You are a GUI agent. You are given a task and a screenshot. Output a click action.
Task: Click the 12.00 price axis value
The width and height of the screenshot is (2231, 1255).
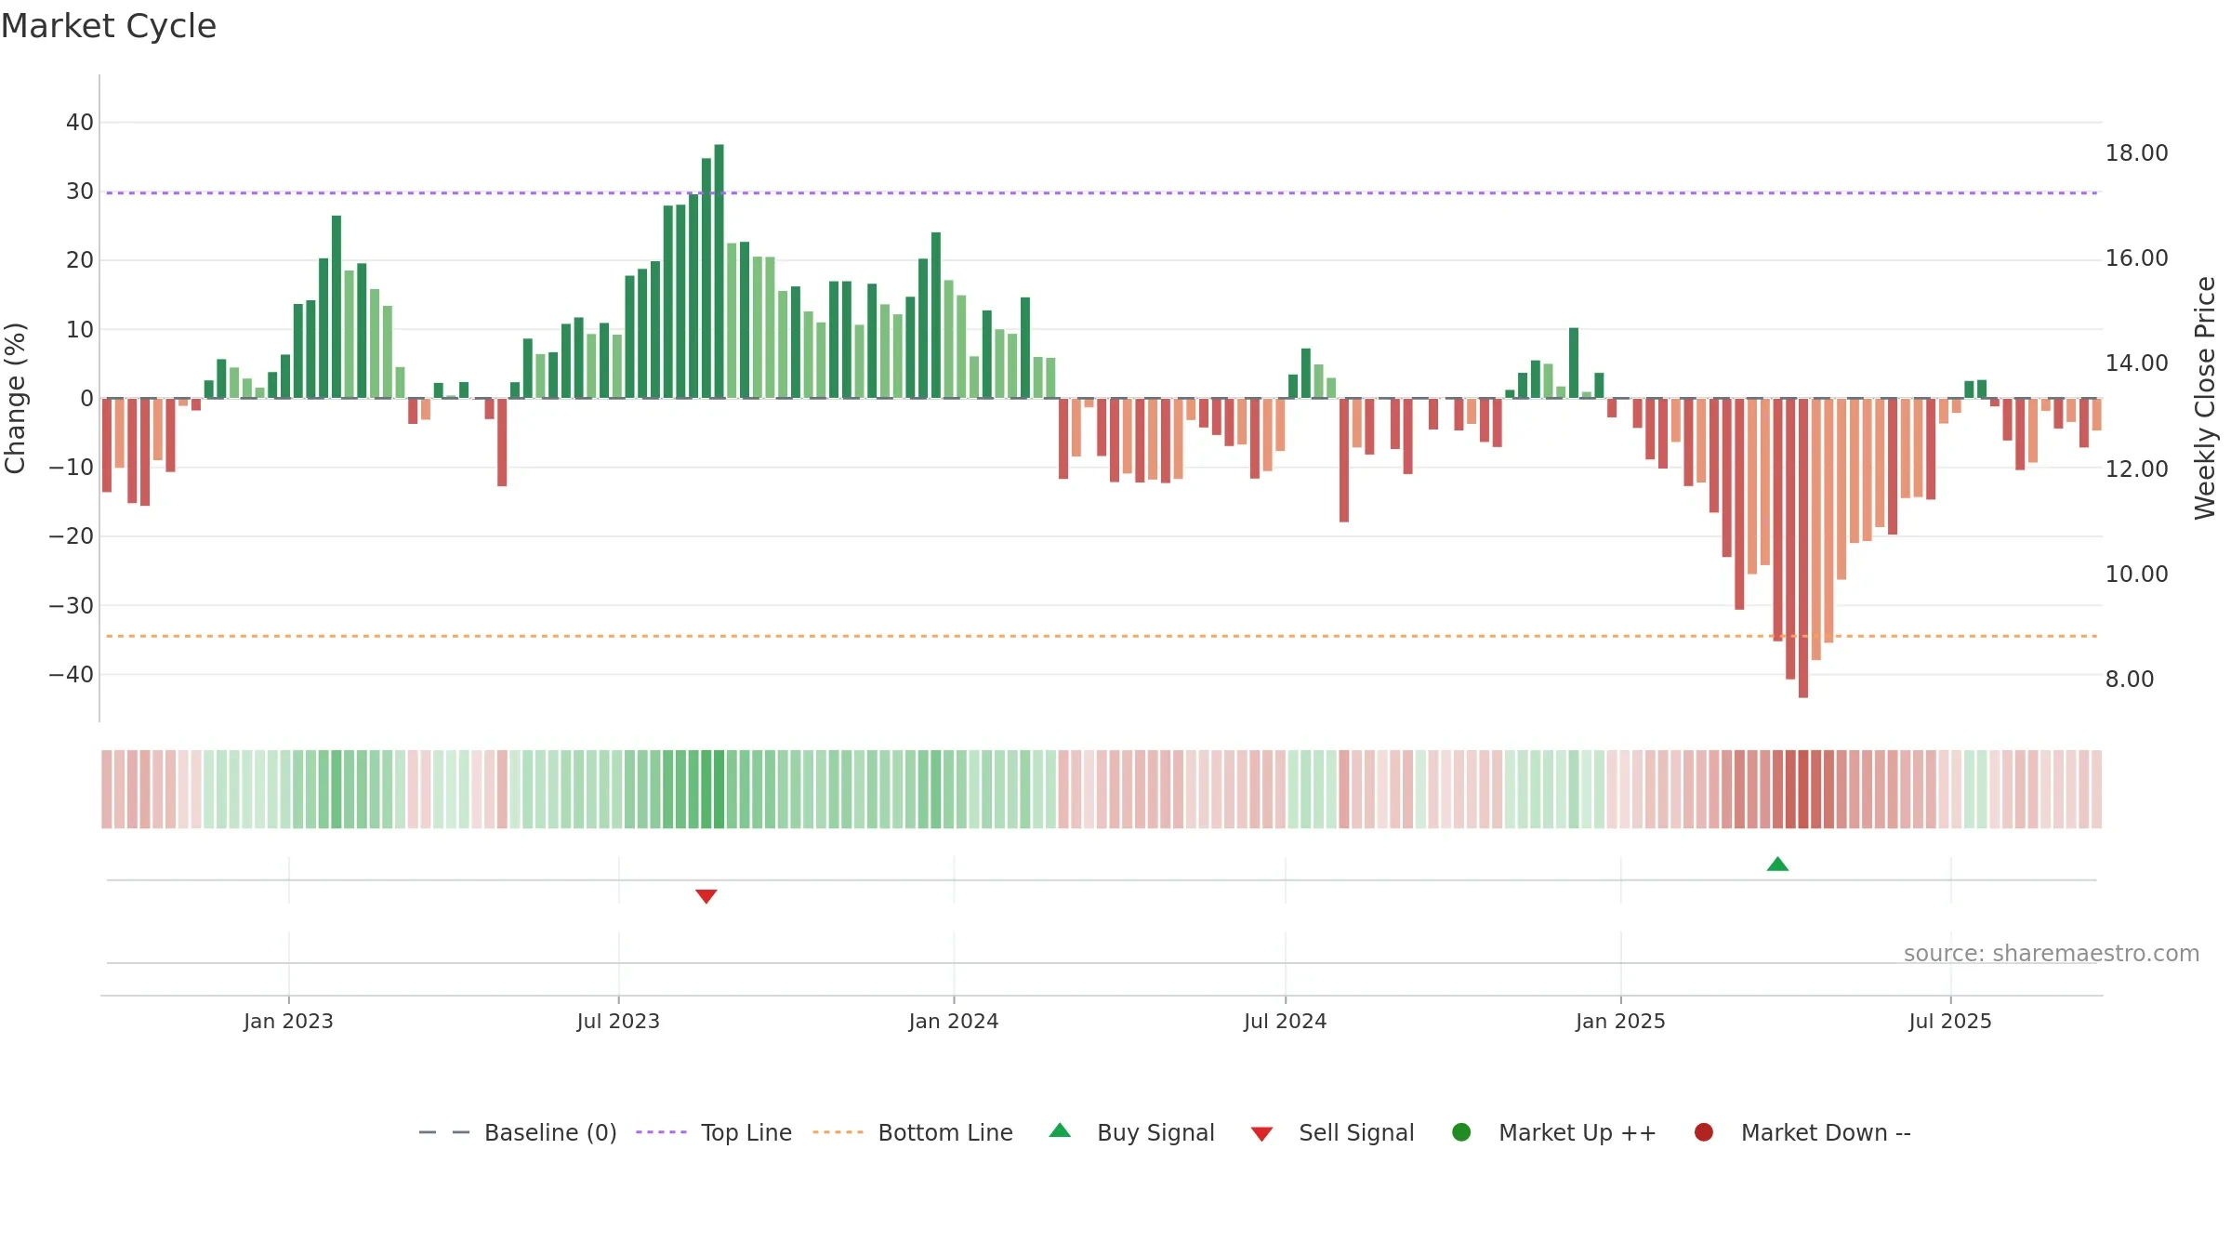coord(2136,469)
